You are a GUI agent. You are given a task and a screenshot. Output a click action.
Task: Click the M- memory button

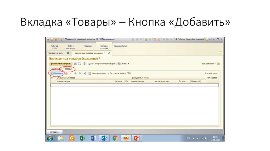172,39
